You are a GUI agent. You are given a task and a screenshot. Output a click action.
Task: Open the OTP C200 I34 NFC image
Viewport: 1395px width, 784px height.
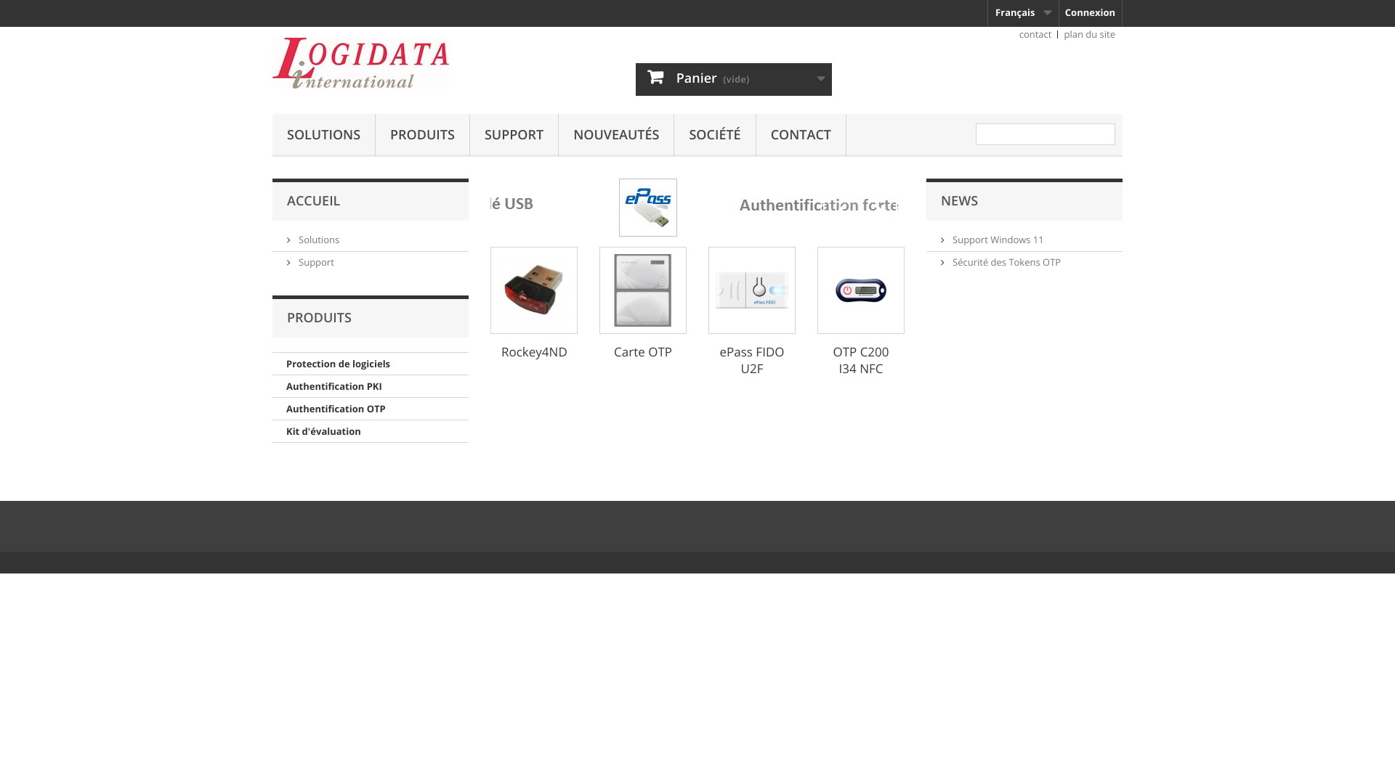tap(861, 290)
